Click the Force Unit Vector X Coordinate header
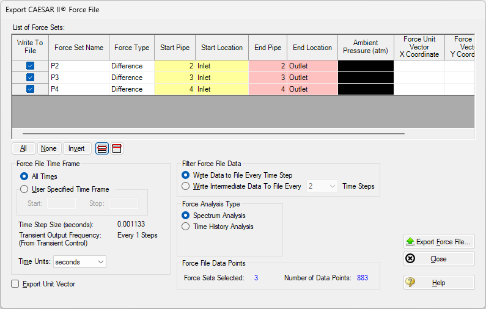This screenshot has height=309, width=486. click(419, 48)
